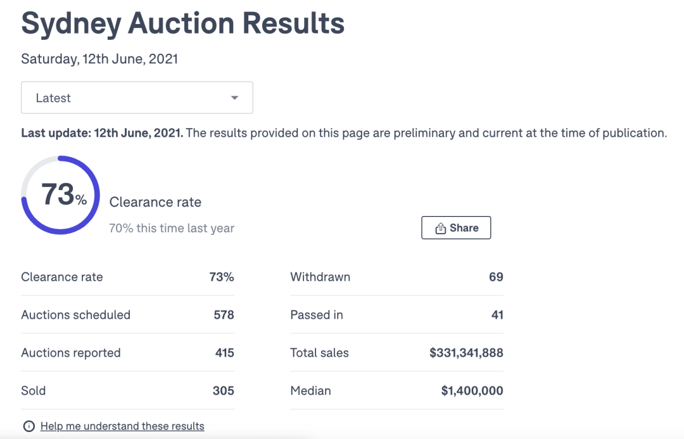684x439 pixels.
Task: Click the Share button
Action: click(x=456, y=228)
